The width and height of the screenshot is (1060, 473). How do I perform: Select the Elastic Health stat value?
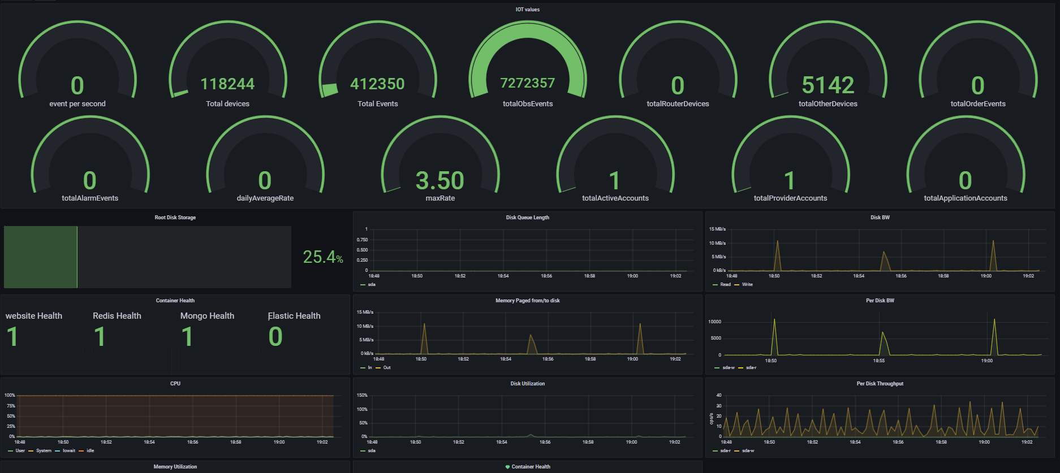275,337
